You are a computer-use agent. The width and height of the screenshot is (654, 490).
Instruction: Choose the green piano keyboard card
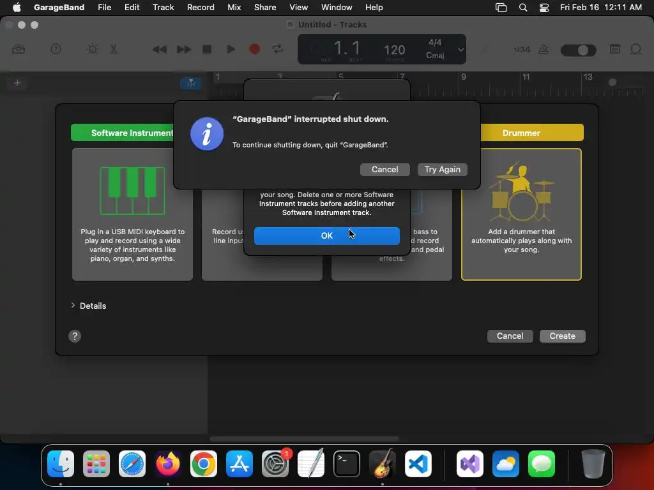pyautogui.click(x=132, y=214)
